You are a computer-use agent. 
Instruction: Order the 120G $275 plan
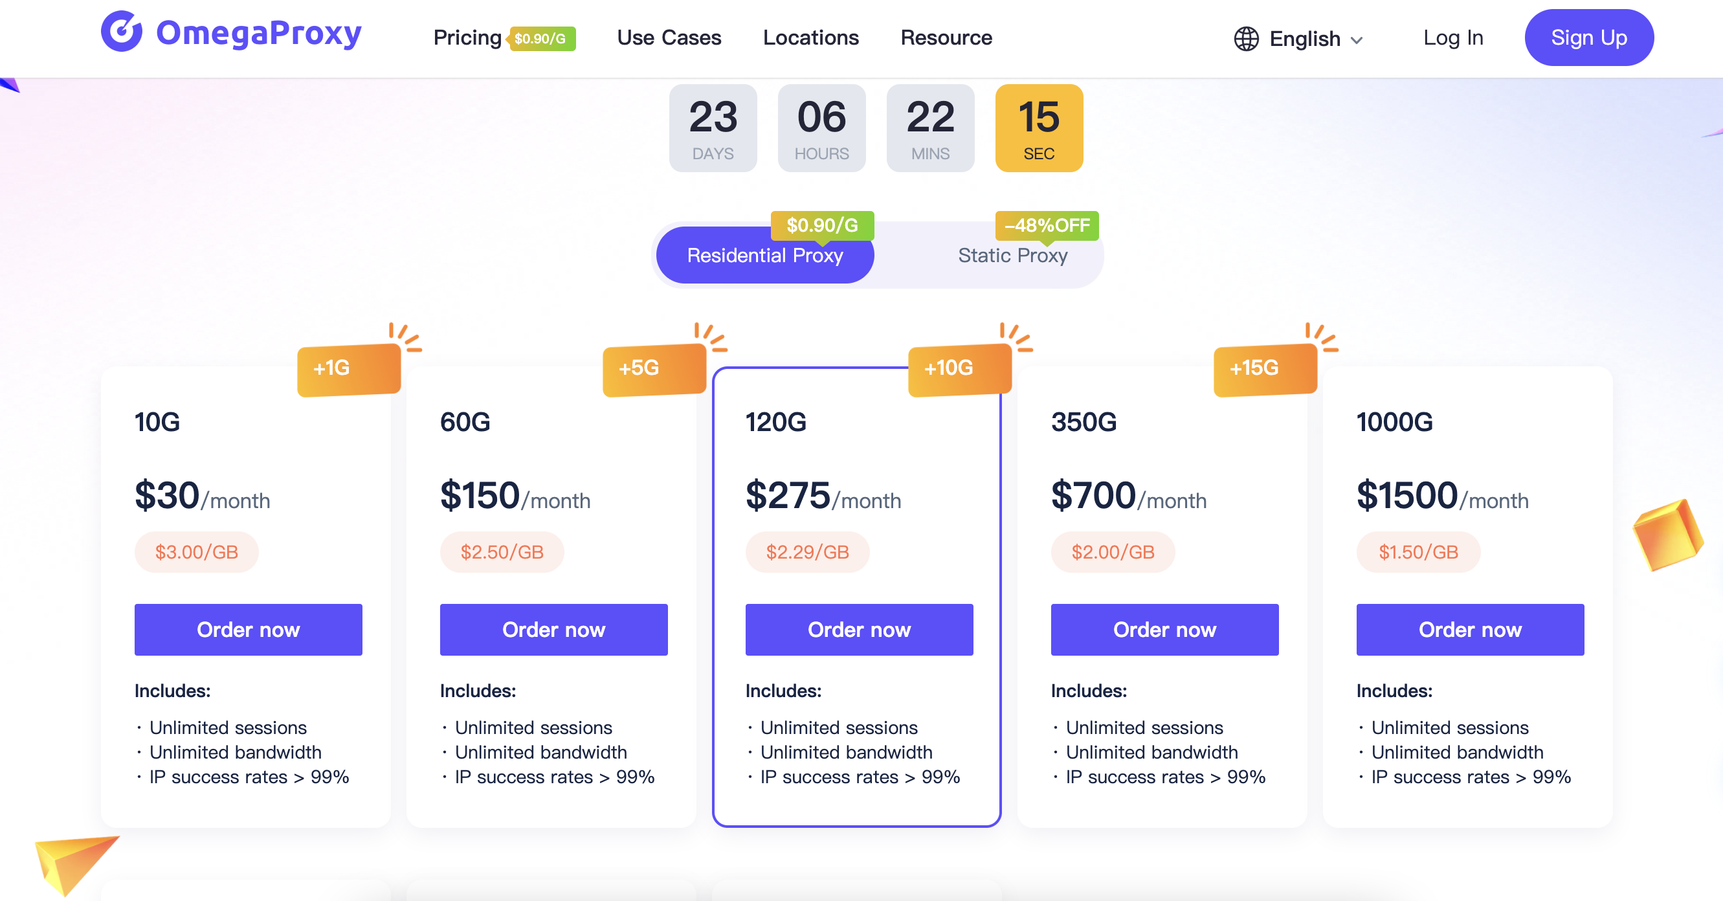tap(859, 629)
